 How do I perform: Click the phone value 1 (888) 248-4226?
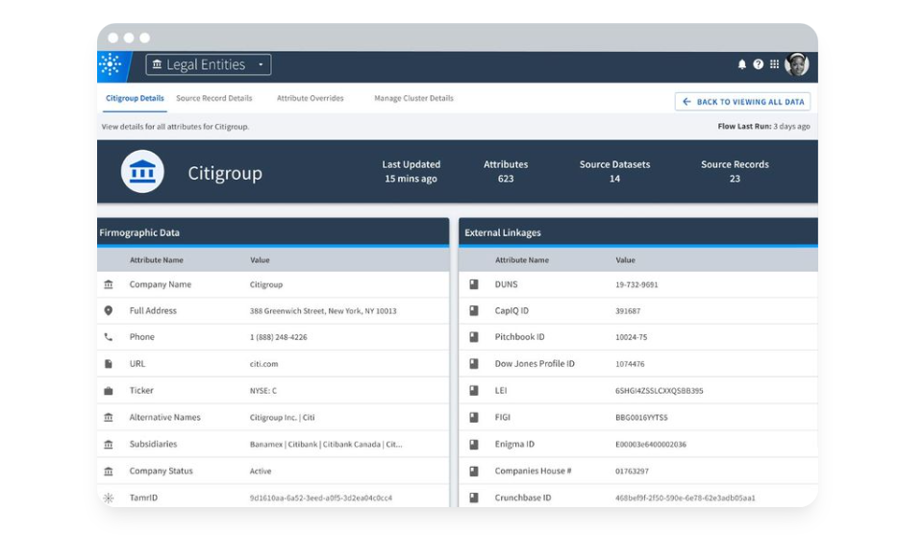click(279, 337)
